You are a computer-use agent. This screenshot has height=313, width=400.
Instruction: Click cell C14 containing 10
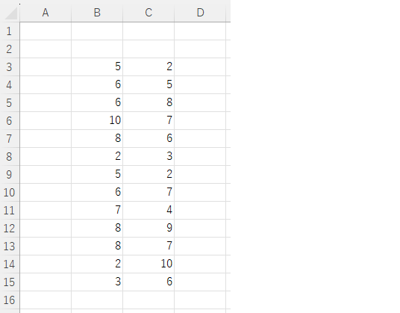[149, 264]
